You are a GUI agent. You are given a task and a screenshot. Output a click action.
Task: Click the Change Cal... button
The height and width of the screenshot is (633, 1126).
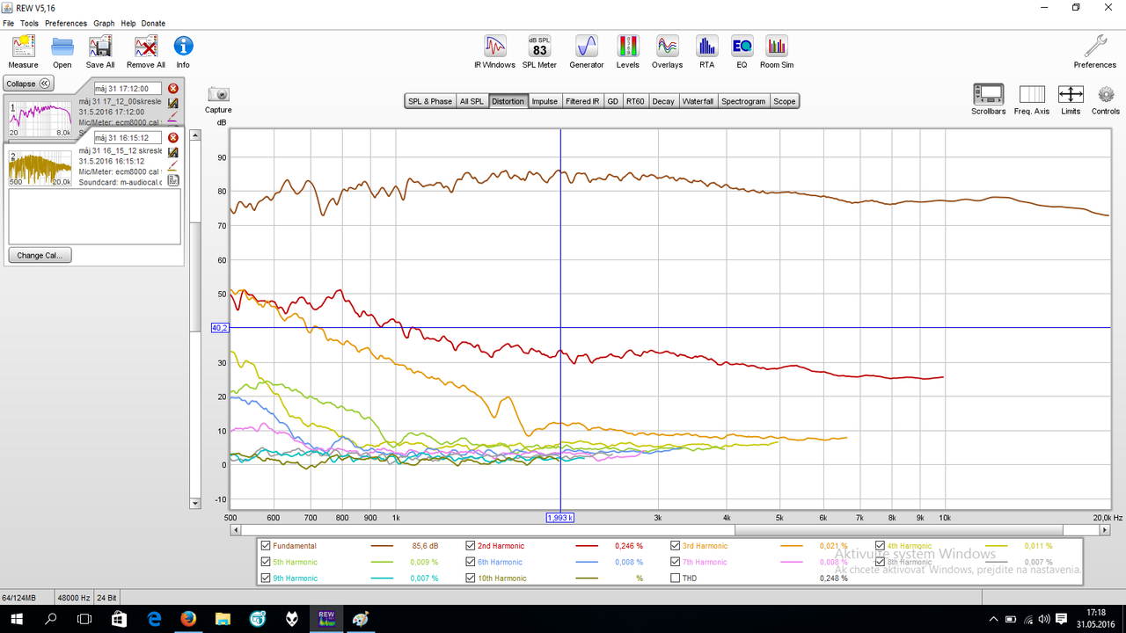pyautogui.click(x=40, y=255)
